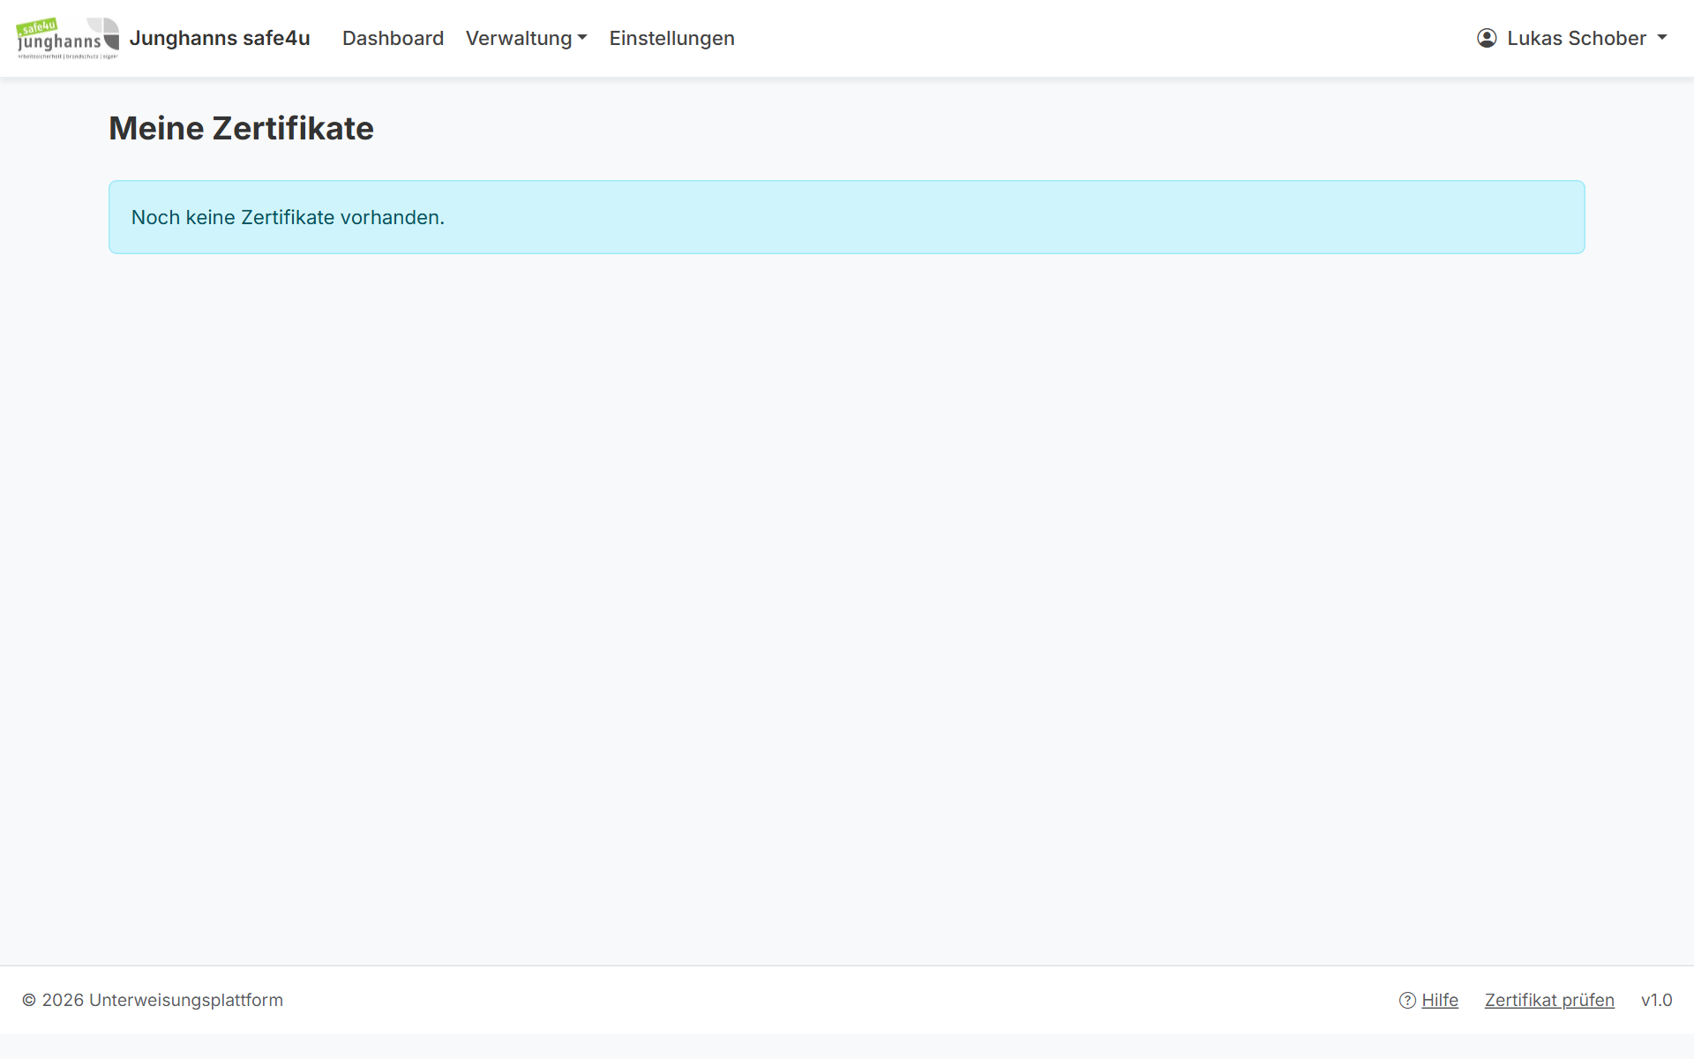This screenshot has height=1059, width=1694.
Task: Click the Lukas Schober name text
Action: click(1577, 38)
